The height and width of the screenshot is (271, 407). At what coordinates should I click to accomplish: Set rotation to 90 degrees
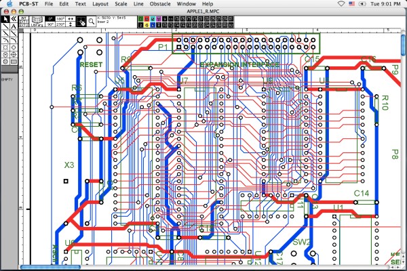(x=50, y=24)
